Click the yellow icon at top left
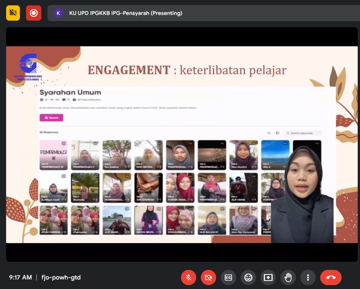Viewport: 360px width, 289px height. click(x=13, y=13)
